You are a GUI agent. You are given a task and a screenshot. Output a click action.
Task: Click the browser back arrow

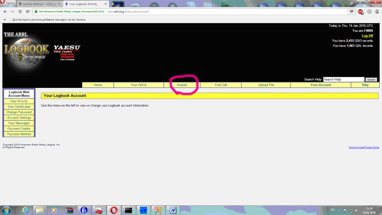(5, 11)
